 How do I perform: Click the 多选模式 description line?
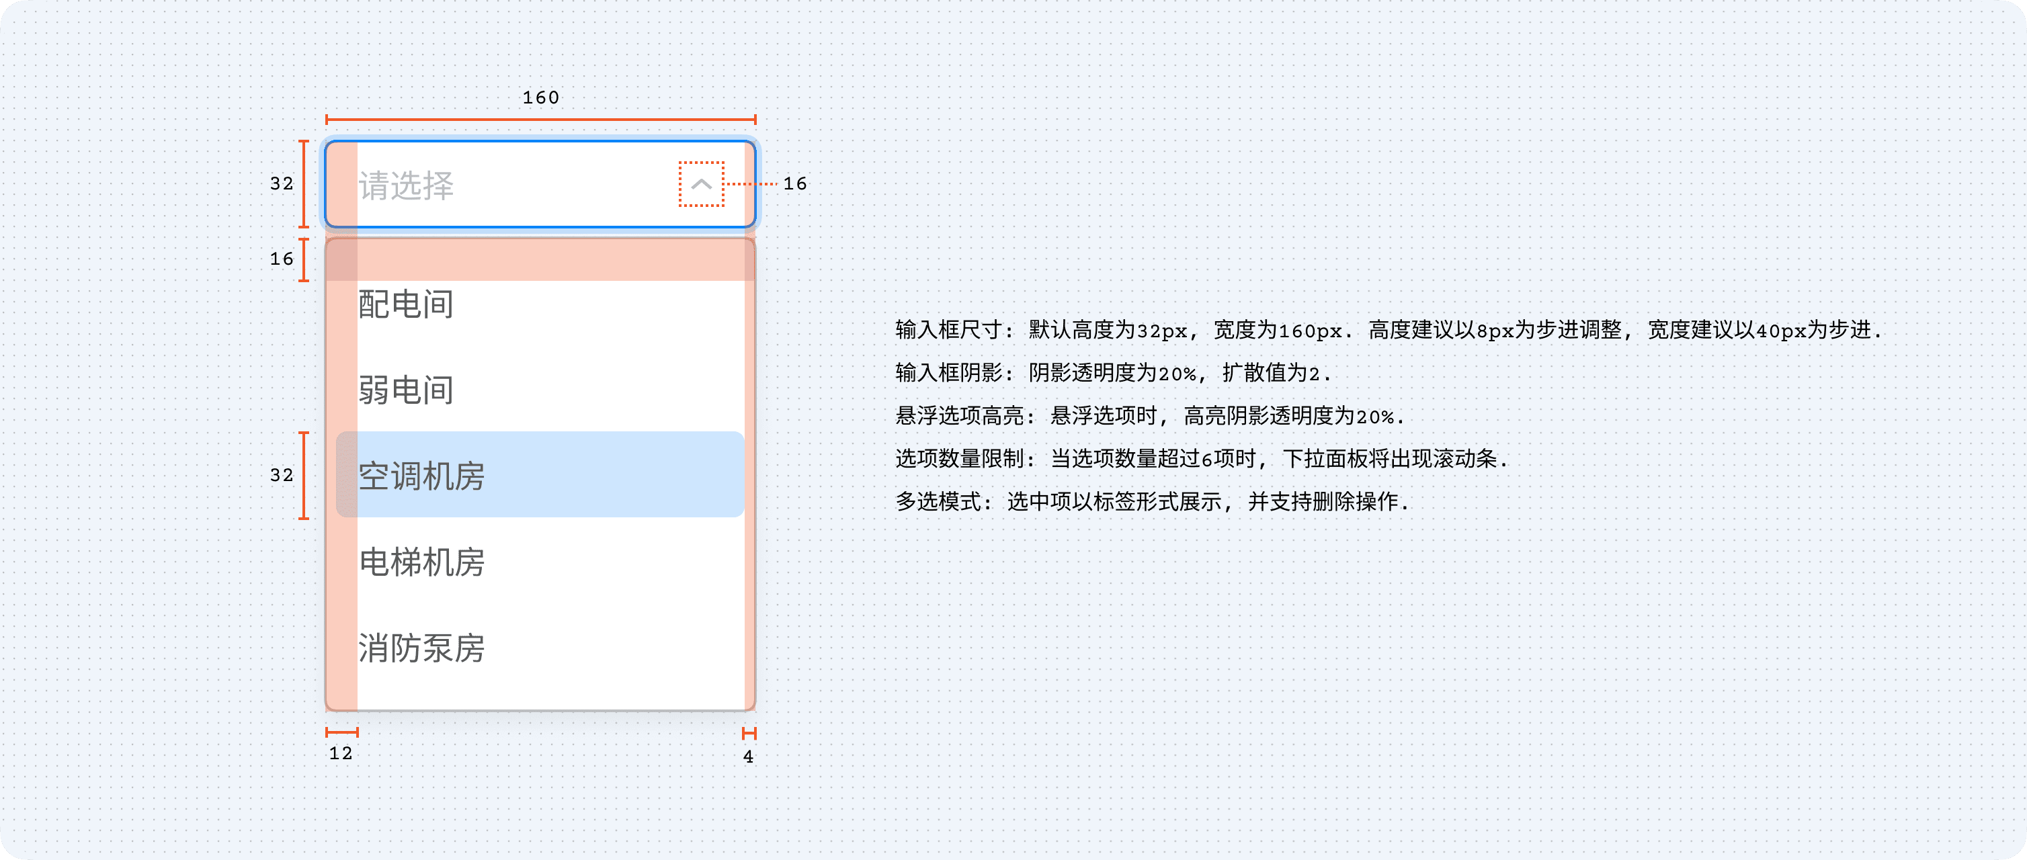pos(1152,501)
